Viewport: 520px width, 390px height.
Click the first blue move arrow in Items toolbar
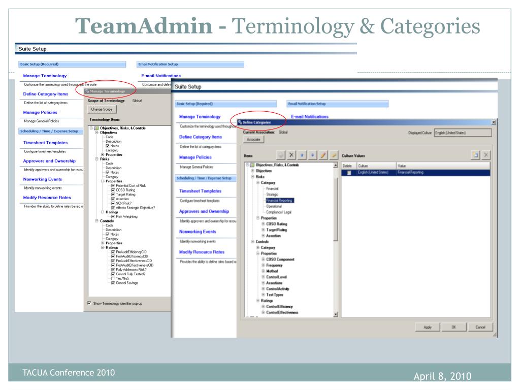pyautogui.click(x=302, y=155)
